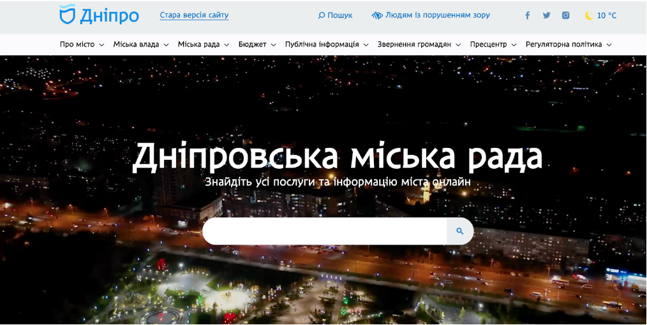647x325 pixels.
Task: Open the Публічна інформація menu
Action: [x=322, y=45]
